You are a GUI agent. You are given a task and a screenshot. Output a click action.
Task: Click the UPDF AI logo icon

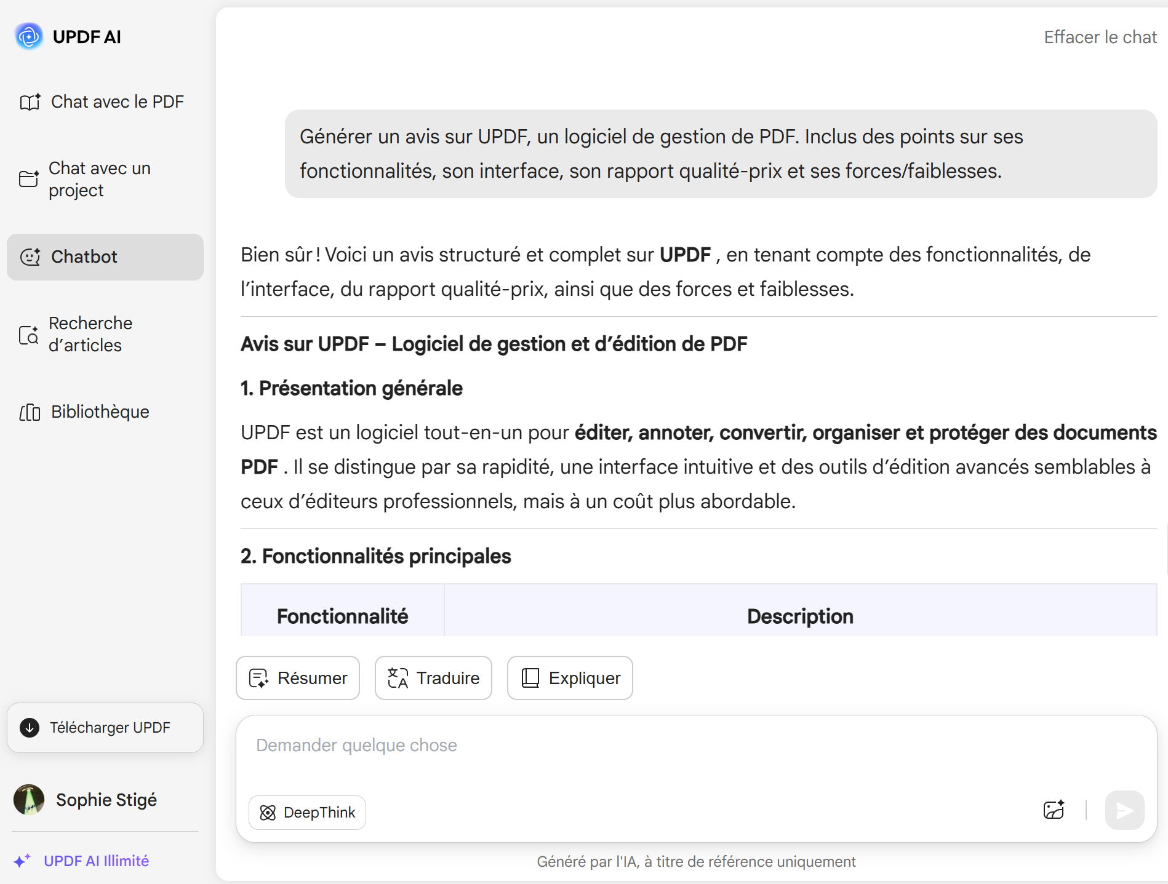tap(29, 36)
